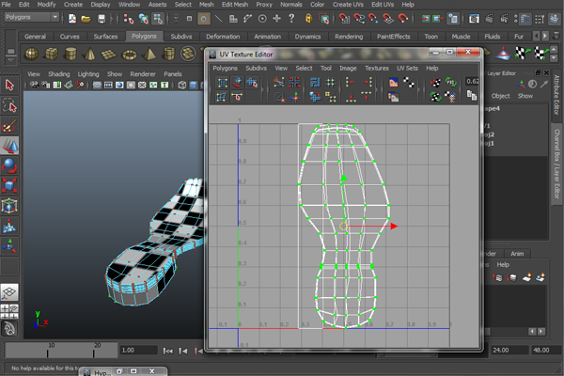Image resolution: width=564 pixels, height=376 pixels.
Task: Create a polygon cone from shelf
Action: 90,54
